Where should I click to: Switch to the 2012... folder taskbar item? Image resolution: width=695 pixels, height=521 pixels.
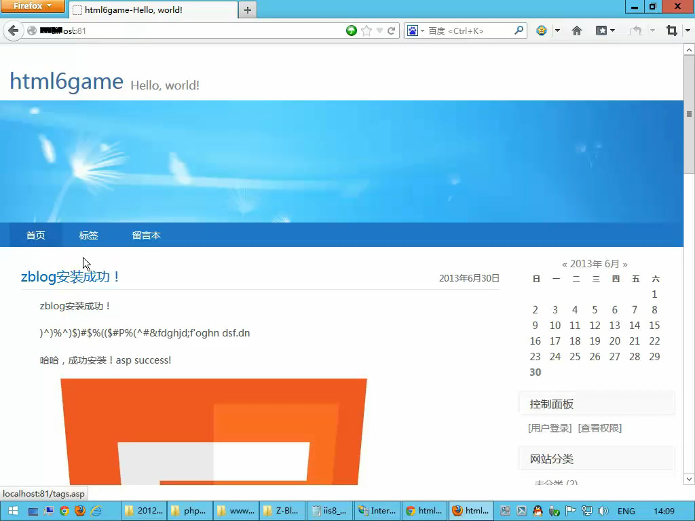pos(143,511)
